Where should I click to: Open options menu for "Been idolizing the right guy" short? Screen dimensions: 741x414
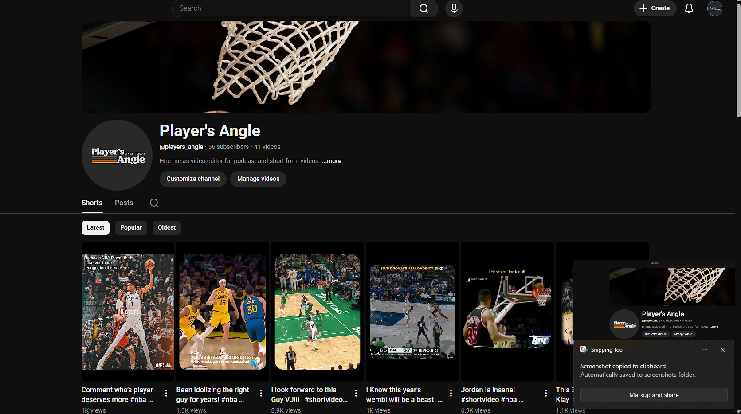tap(261, 393)
